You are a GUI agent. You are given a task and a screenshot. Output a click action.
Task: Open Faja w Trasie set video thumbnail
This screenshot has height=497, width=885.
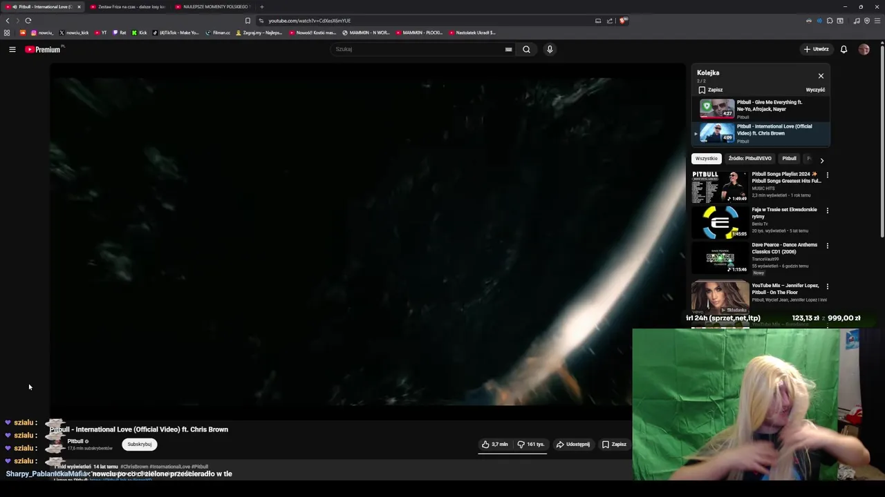click(x=720, y=222)
